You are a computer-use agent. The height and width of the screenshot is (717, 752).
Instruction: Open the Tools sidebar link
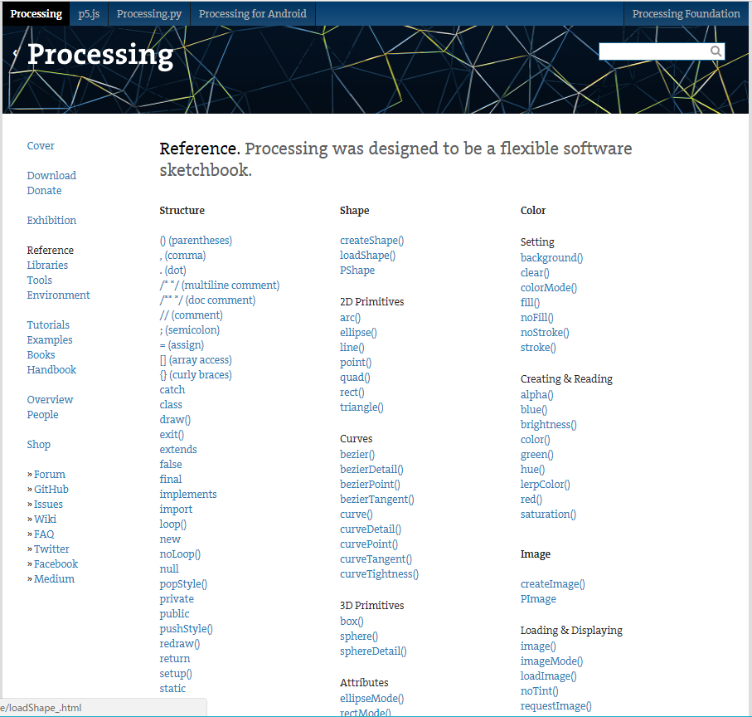click(39, 280)
